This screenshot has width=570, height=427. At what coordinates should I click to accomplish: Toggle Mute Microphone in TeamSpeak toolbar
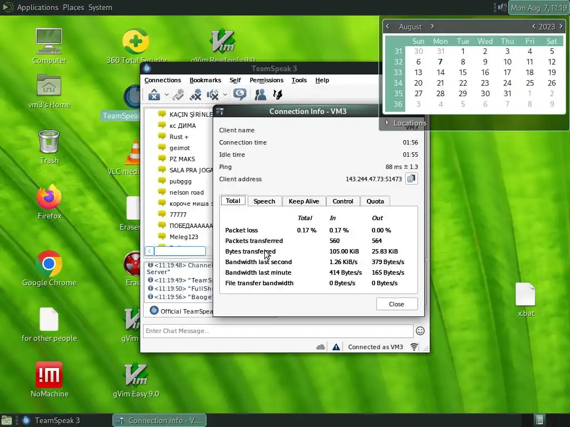point(195,95)
